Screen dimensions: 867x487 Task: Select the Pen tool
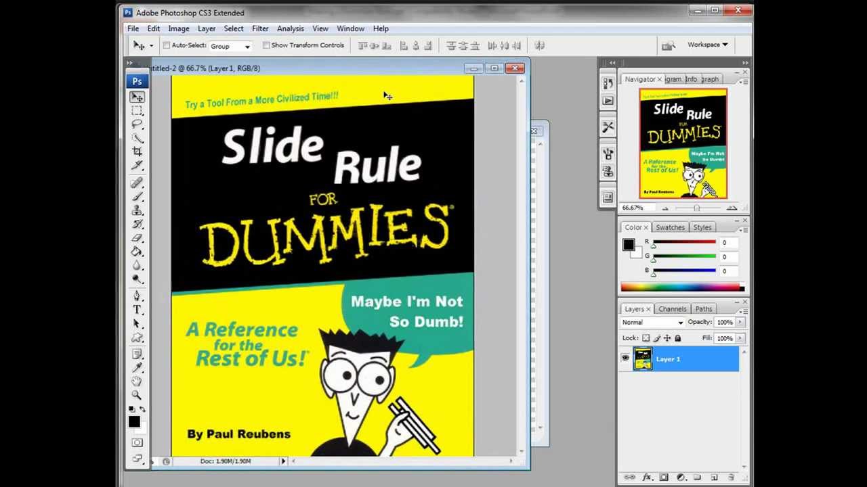pyautogui.click(x=137, y=296)
